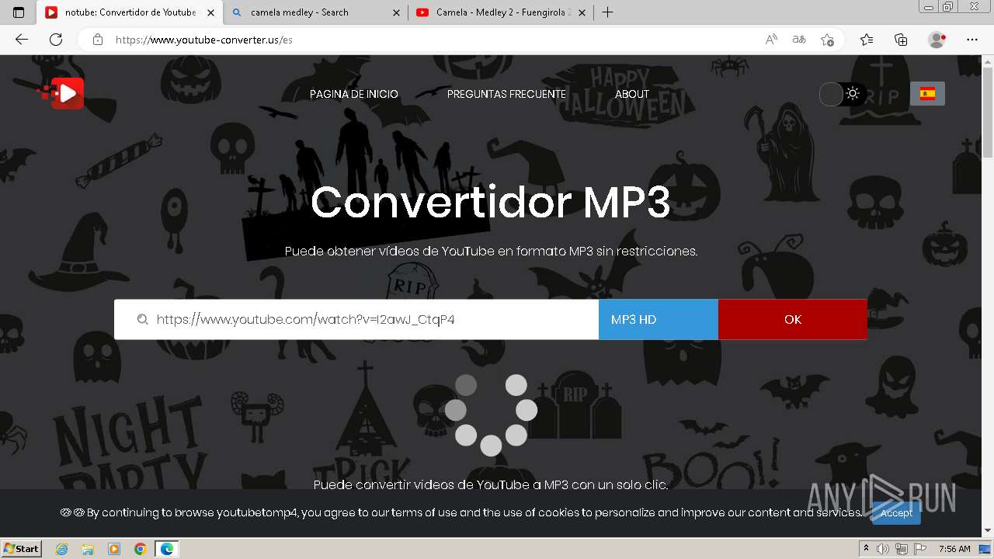
Task: Open the Spanish flag language selector
Action: (927, 94)
